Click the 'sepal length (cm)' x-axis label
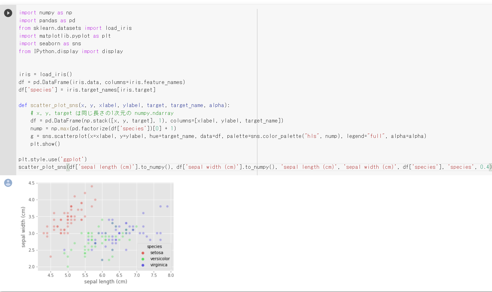This screenshot has height=292, width=492. 106,282
